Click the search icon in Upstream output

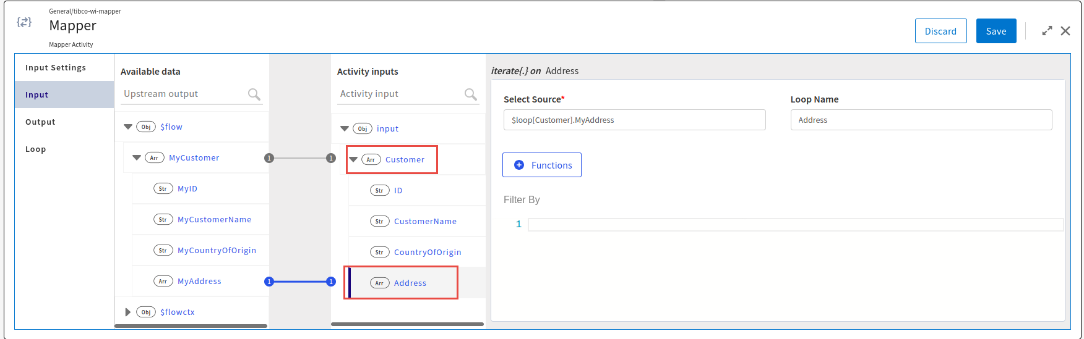coord(254,94)
